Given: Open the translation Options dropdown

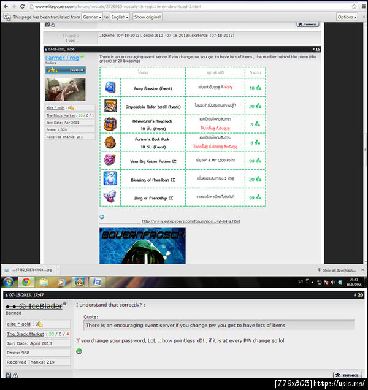Looking at the screenshot, I should (347, 17).
